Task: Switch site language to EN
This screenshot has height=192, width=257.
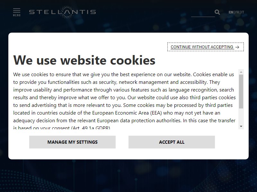Action: pos(231,12)
